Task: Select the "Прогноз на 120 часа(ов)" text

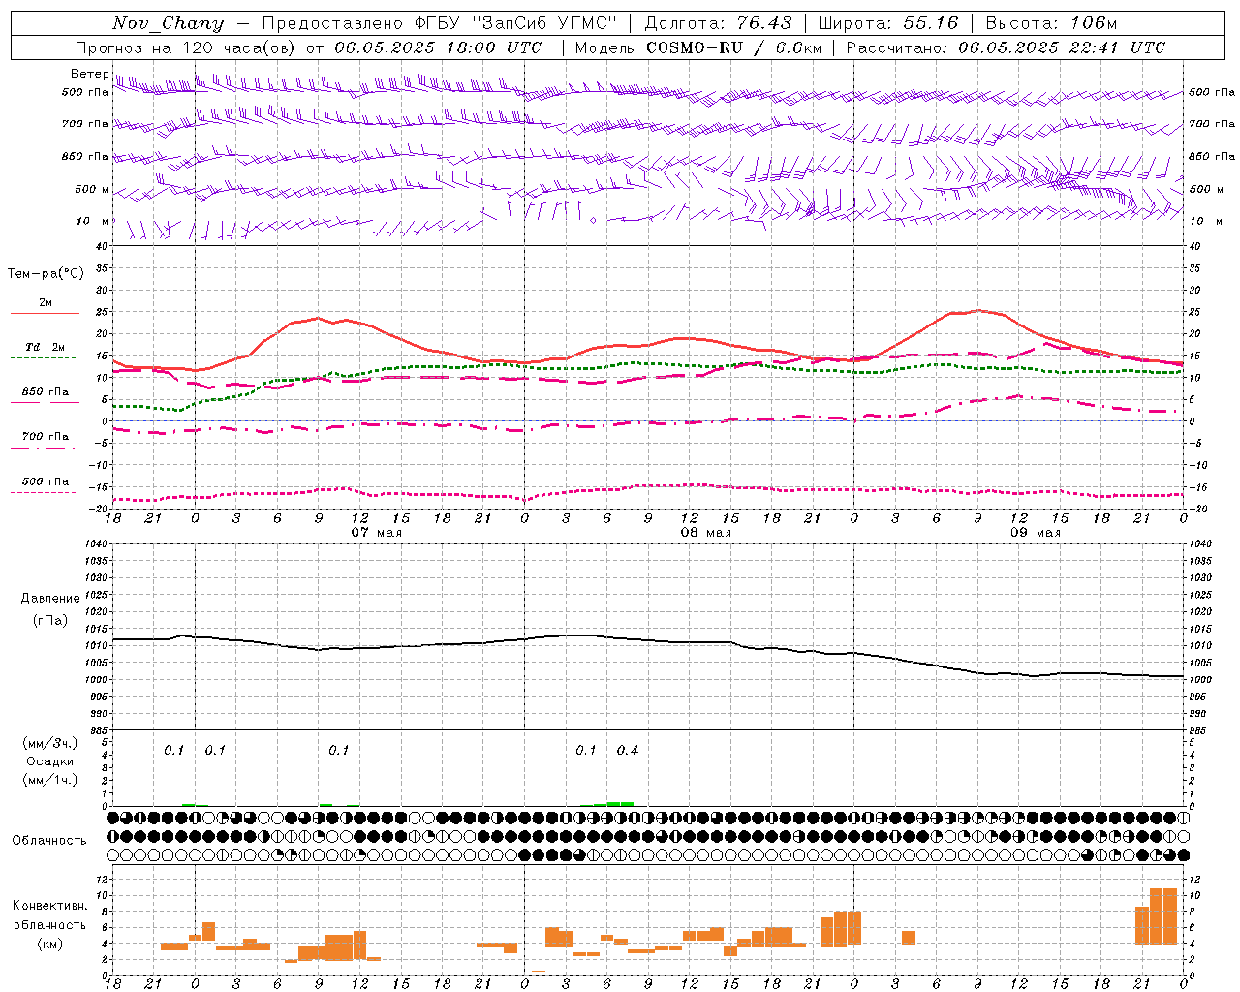Action: point(186,47)
